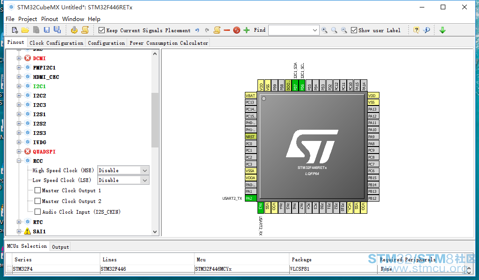The image size is (479, 280).
Task: Click the VBAT pin on chip
Action: click(251, 96)
